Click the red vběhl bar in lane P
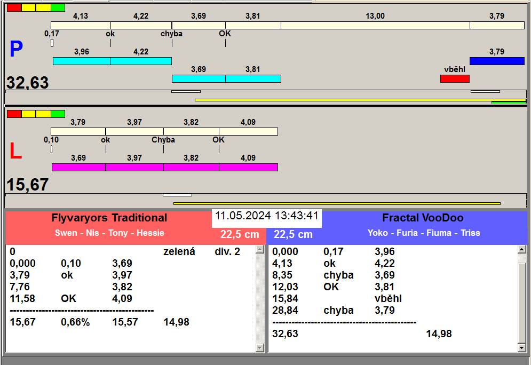The height and width of the screenshot is (365, 531). (x=455, y=78)
